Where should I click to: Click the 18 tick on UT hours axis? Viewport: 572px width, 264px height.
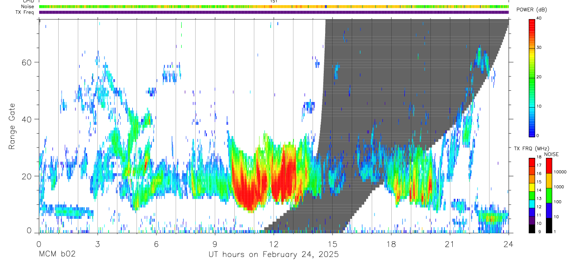pos(391,244)
